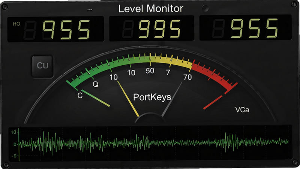Image resolution: width=300 pixels, height=169 pixels.
Task: Click the gauge needle pivot hub
Action: [150, 118]
